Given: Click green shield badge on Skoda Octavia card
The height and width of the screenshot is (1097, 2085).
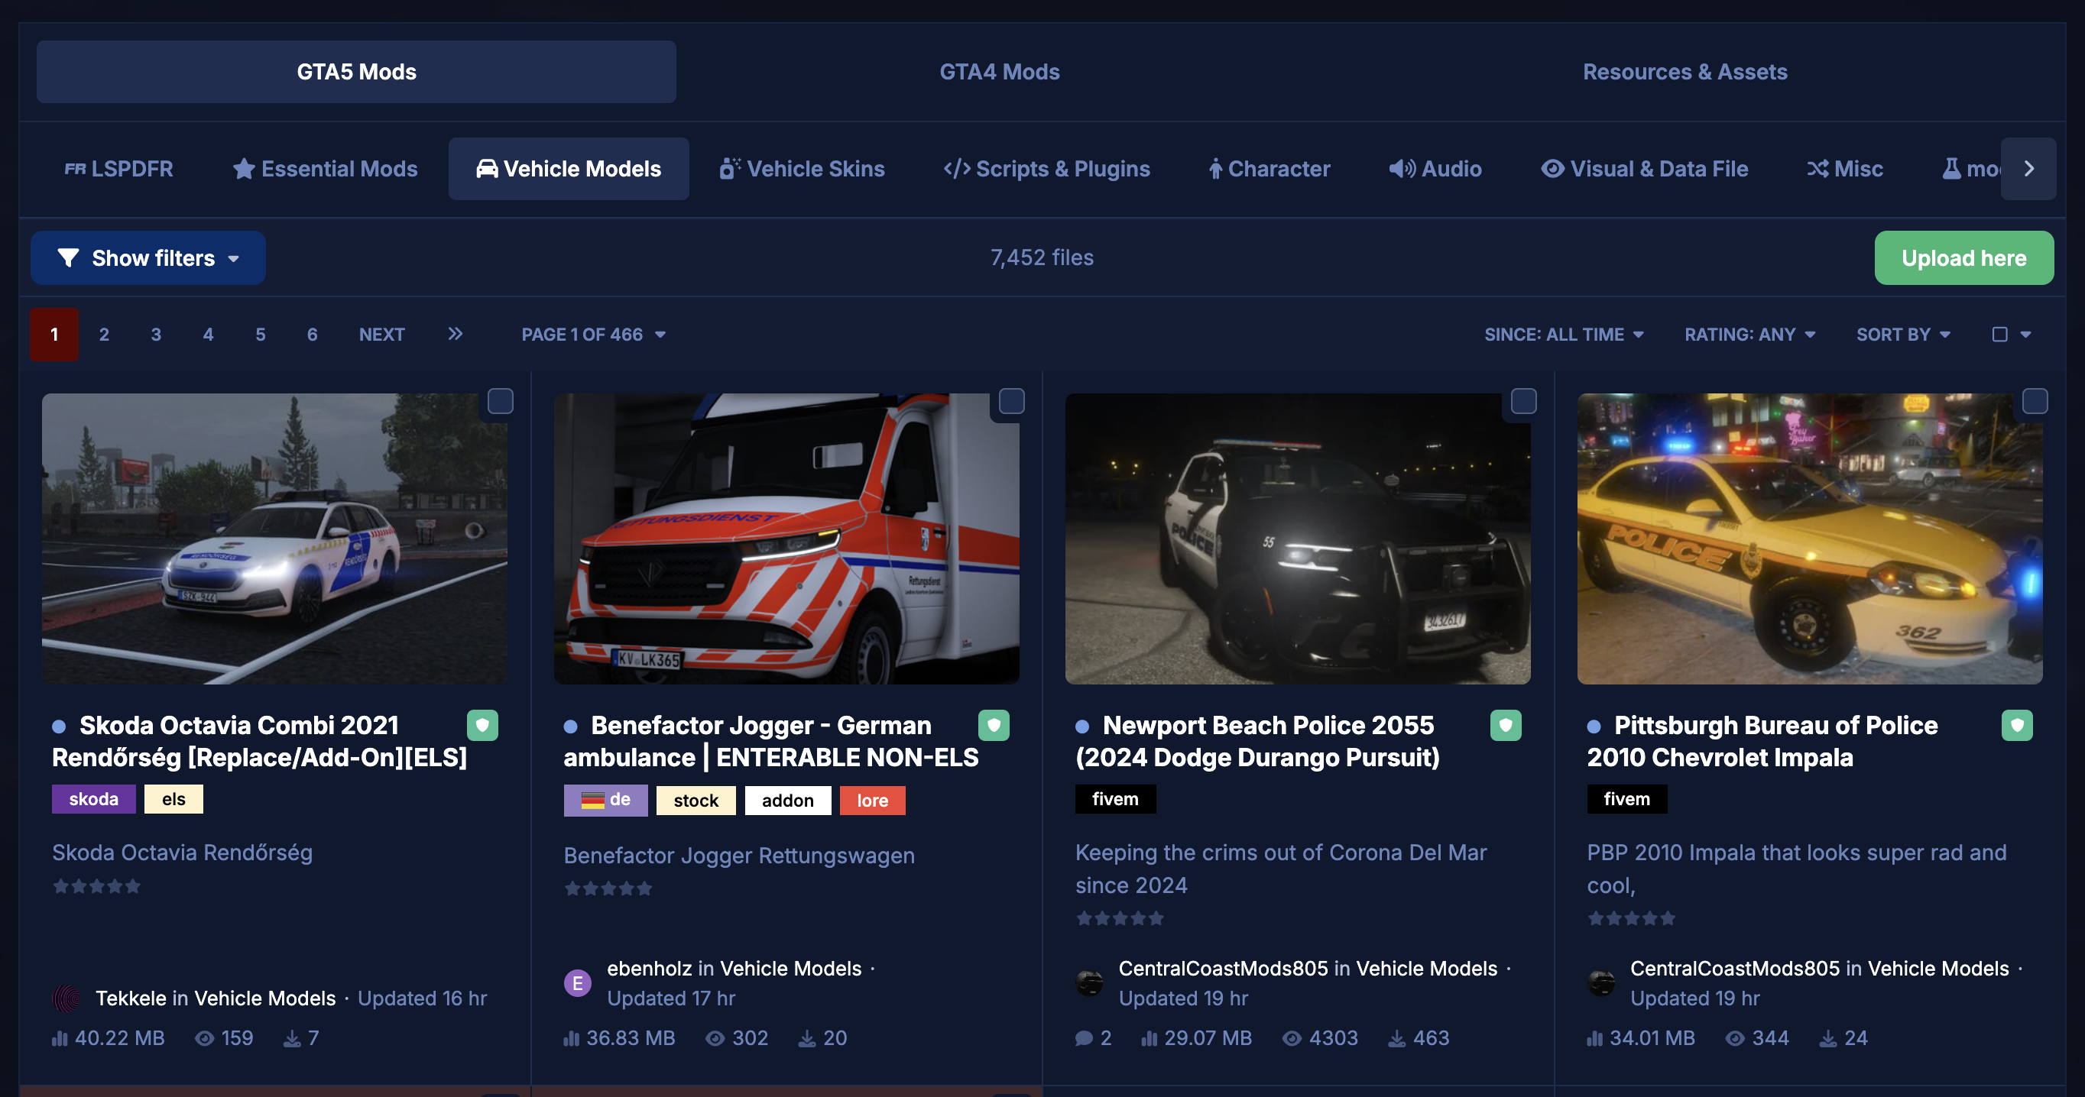Looking at the screenshot, I should tap(482, 725).
